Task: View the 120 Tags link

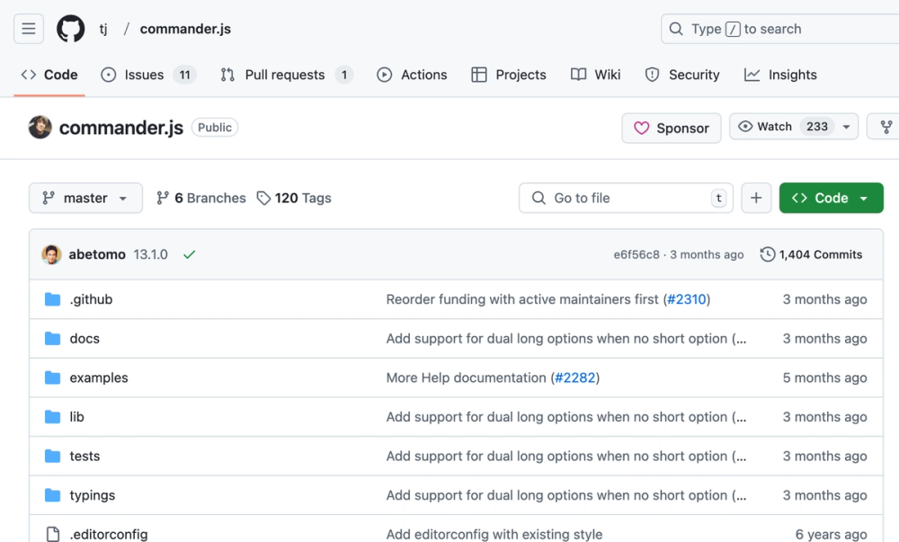Action: coord(294,198)
